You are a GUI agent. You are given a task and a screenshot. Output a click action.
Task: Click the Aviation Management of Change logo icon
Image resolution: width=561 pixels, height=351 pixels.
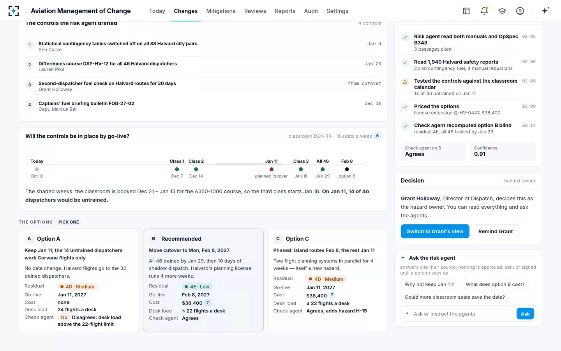(x=14, y=11)
